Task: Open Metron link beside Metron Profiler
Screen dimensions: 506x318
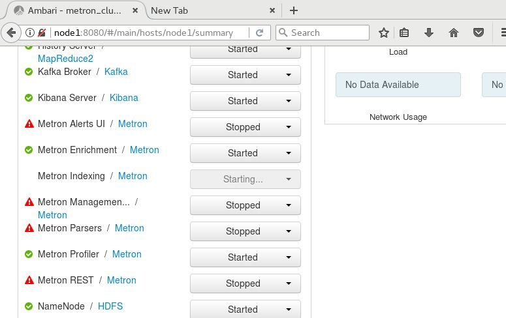Action: click(127, 254)
